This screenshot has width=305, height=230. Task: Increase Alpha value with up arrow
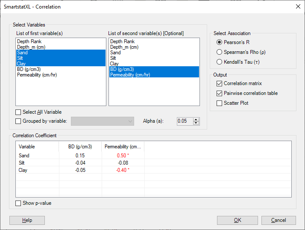(x=196, y=119)
